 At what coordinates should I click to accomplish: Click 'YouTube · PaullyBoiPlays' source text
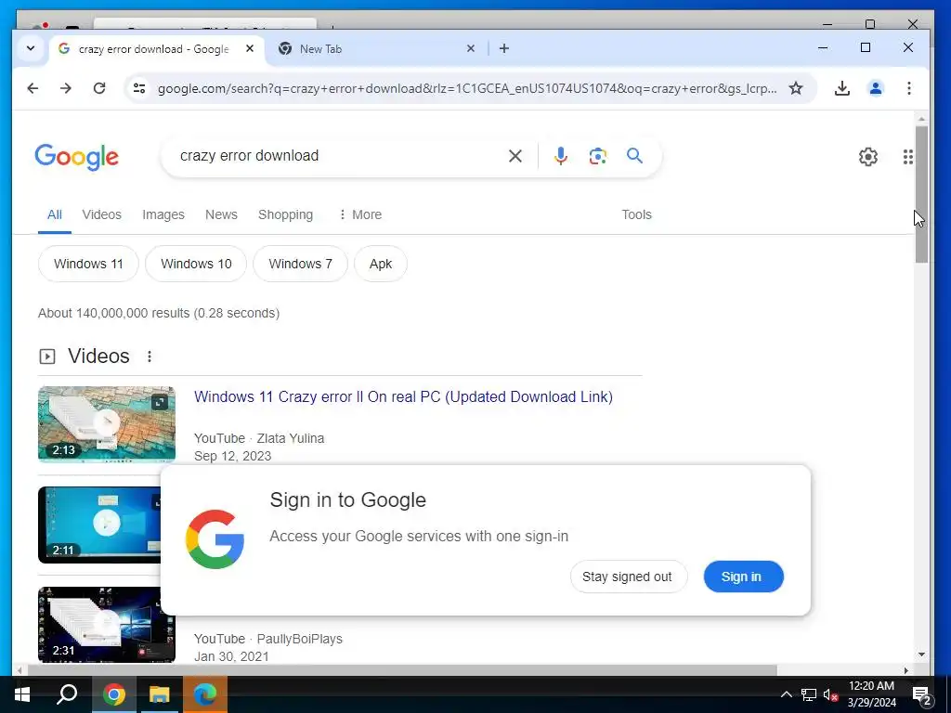pos(268,639)
